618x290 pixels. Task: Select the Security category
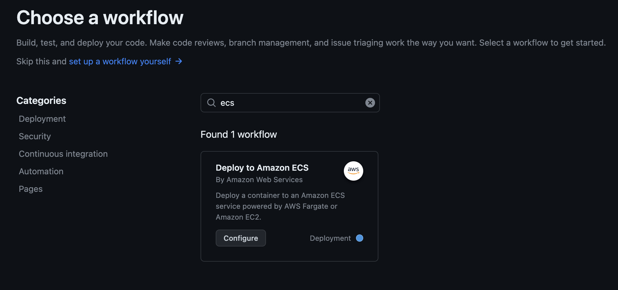35,136
